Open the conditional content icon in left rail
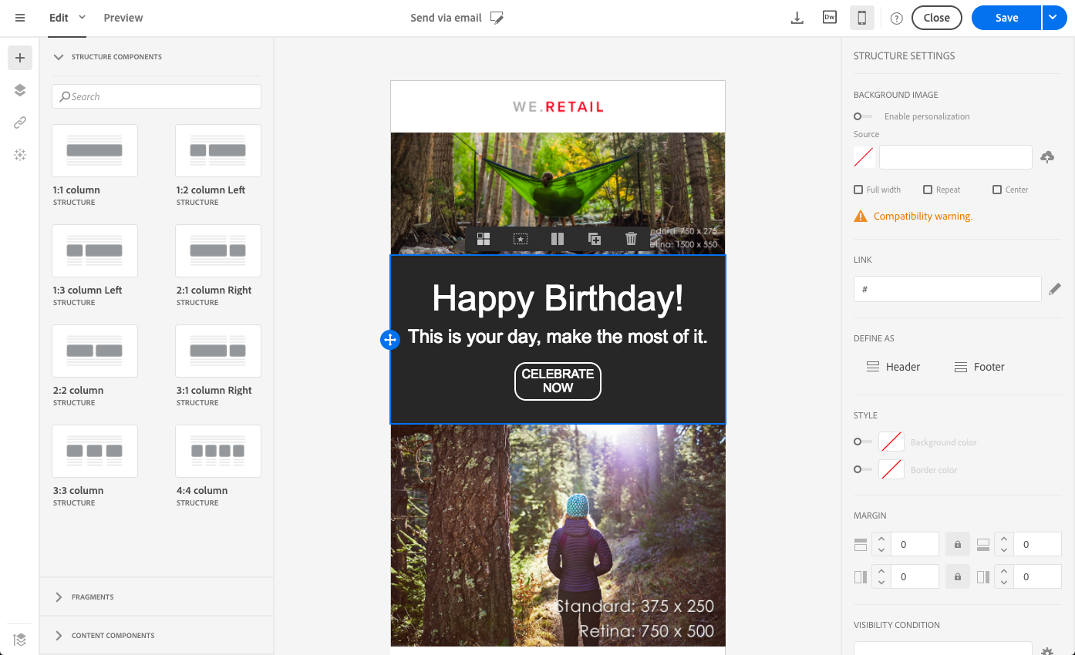1075x655 pixels. [20, 155]
